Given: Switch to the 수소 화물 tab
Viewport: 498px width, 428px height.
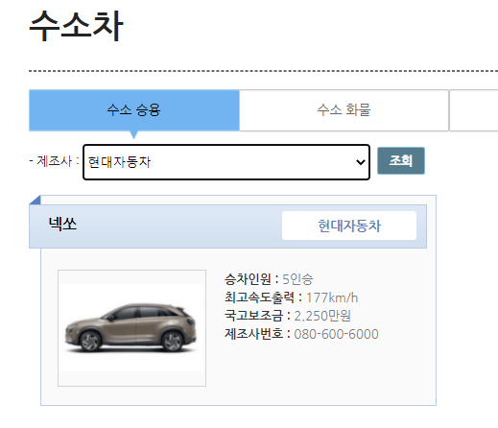Looking at the screenshot, I should pyautogui.click(x=344, y=110).
